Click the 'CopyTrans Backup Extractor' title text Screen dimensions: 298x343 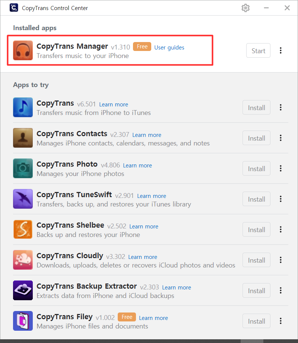(x=87, y=286)
